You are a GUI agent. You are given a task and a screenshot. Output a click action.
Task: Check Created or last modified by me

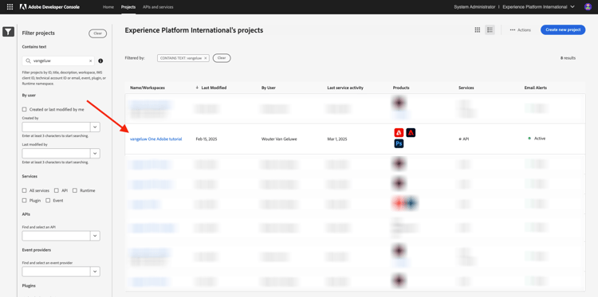(x=25, y=109)
